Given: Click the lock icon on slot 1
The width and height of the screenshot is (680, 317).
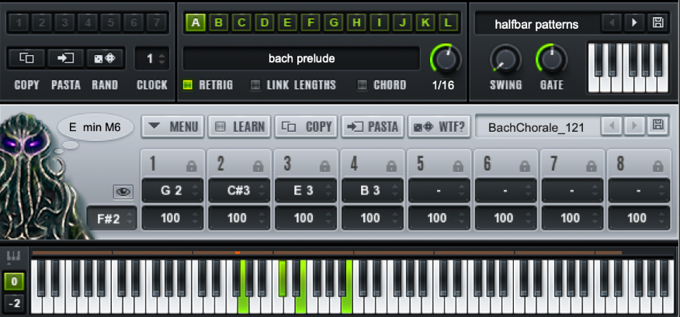Looking at the screenshot, I should tap(191, 167).
